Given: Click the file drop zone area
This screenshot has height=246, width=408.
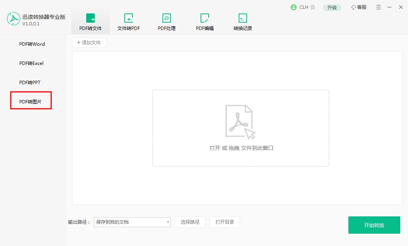Looking at the screenshot, I should [x=241, y=128].
